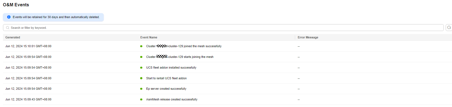The image size is (452, 107).
Task: Click the blue info icon in retention notice
Action: tap(9, 17)
